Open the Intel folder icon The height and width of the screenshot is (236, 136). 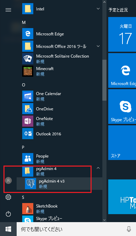28,9
